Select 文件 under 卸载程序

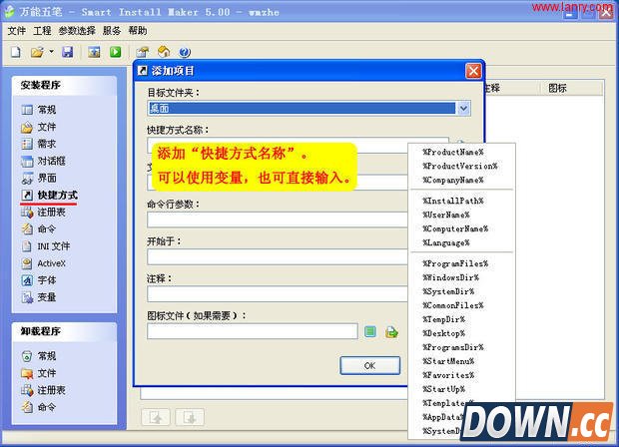39,373
